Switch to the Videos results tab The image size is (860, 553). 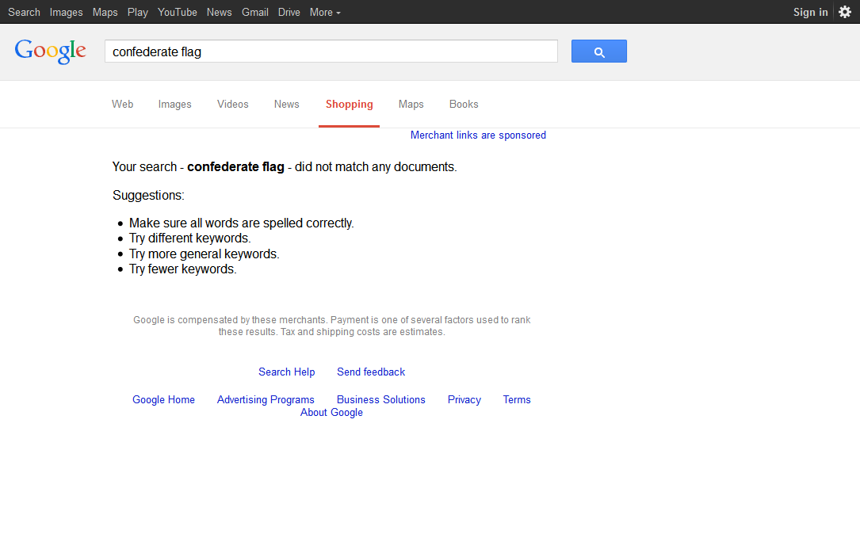tap(232, 104)
